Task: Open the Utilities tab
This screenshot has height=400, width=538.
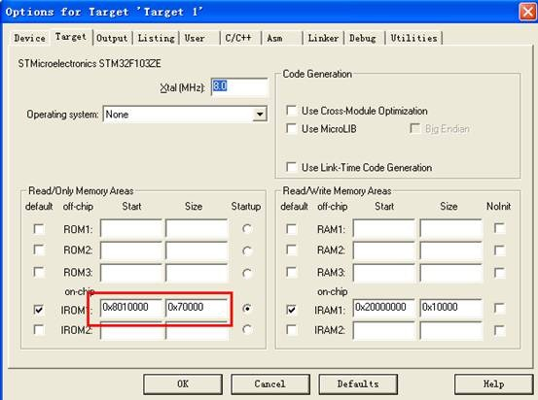Action: coord(413,38)
